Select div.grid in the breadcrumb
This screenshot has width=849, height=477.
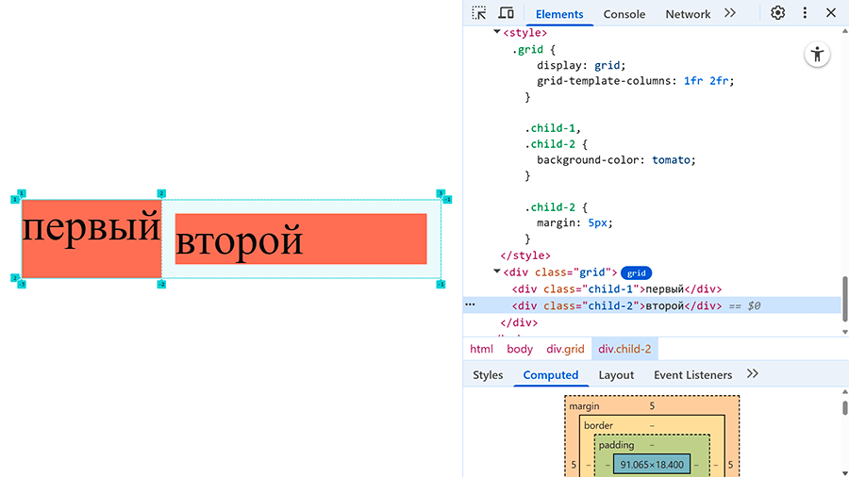565,349
